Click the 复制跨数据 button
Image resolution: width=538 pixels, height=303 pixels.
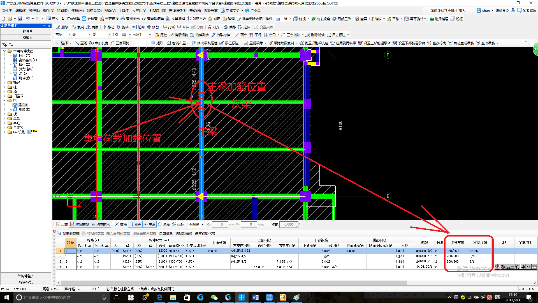69,233
